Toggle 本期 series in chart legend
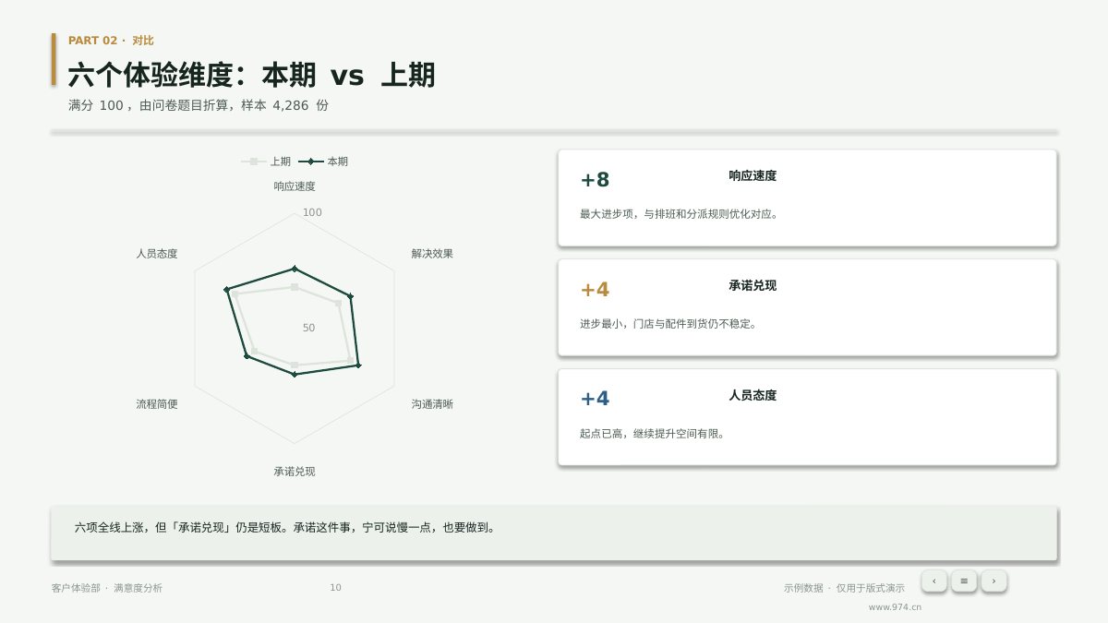Image resolution: width=1108 pixels, height=623 pixels. [323, 162]
